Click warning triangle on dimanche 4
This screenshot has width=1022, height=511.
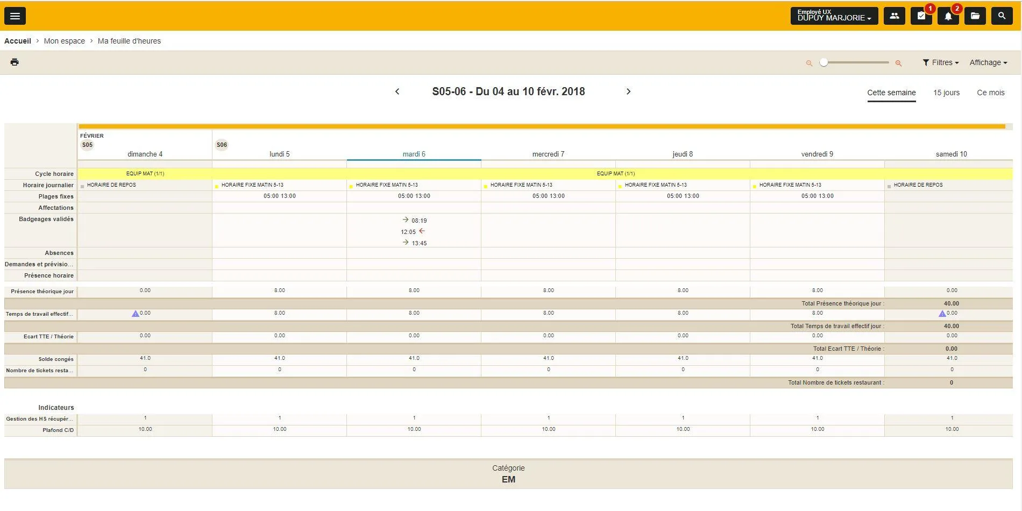pyautogui.click(x=136, y=314)
